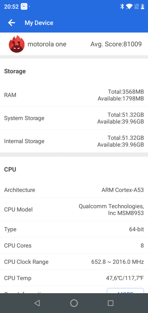Tap the no-SIM signal status icon
This screenshot has height=313, width=148.
click(x=136, y=7)
